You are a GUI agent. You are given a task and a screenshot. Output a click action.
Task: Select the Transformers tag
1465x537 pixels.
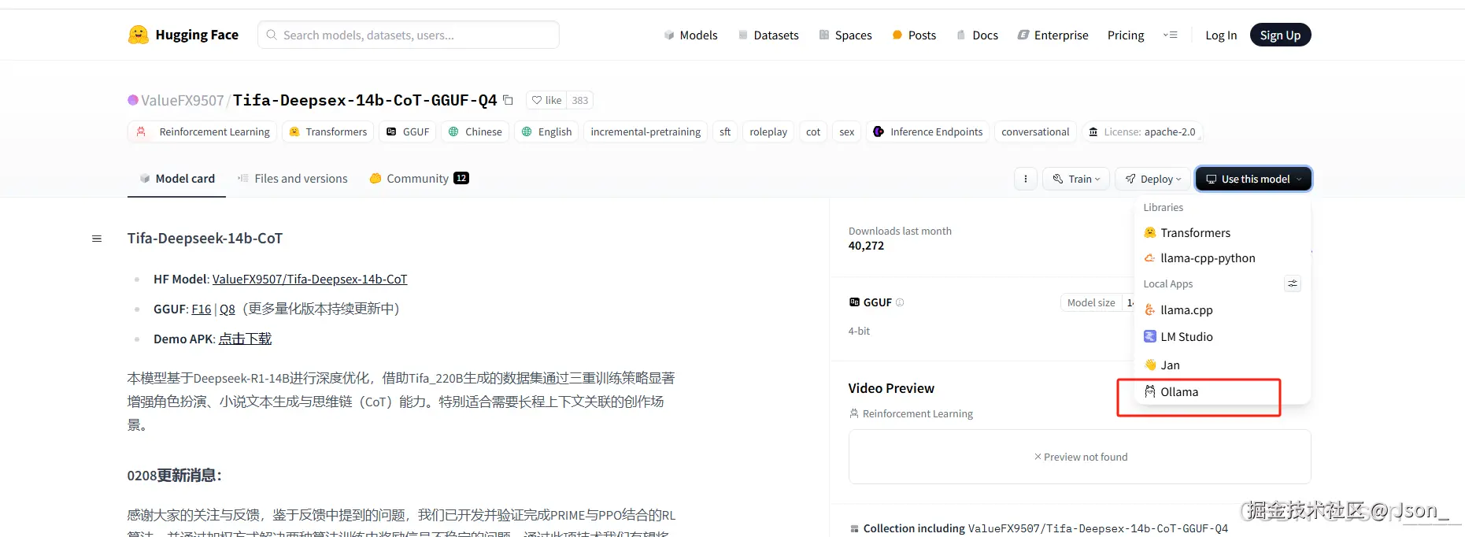coord(328,131)
